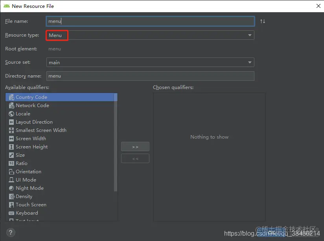Click the Screen Height icon

click(11, 146)
